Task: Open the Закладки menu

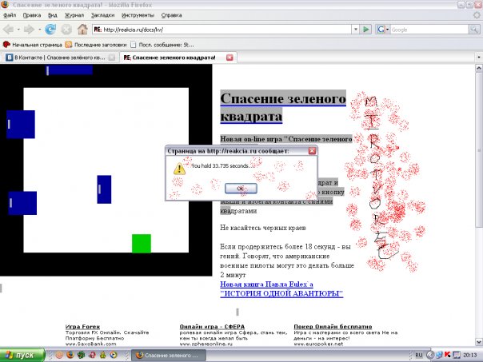Action: click(x=102, y=15)
